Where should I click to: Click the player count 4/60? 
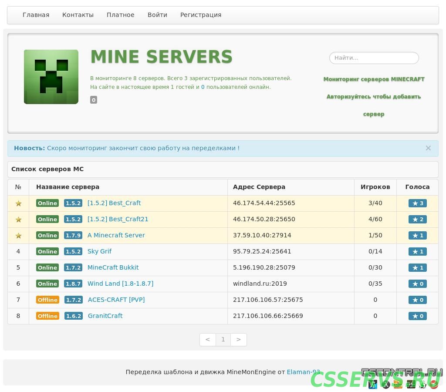point(375,220)
